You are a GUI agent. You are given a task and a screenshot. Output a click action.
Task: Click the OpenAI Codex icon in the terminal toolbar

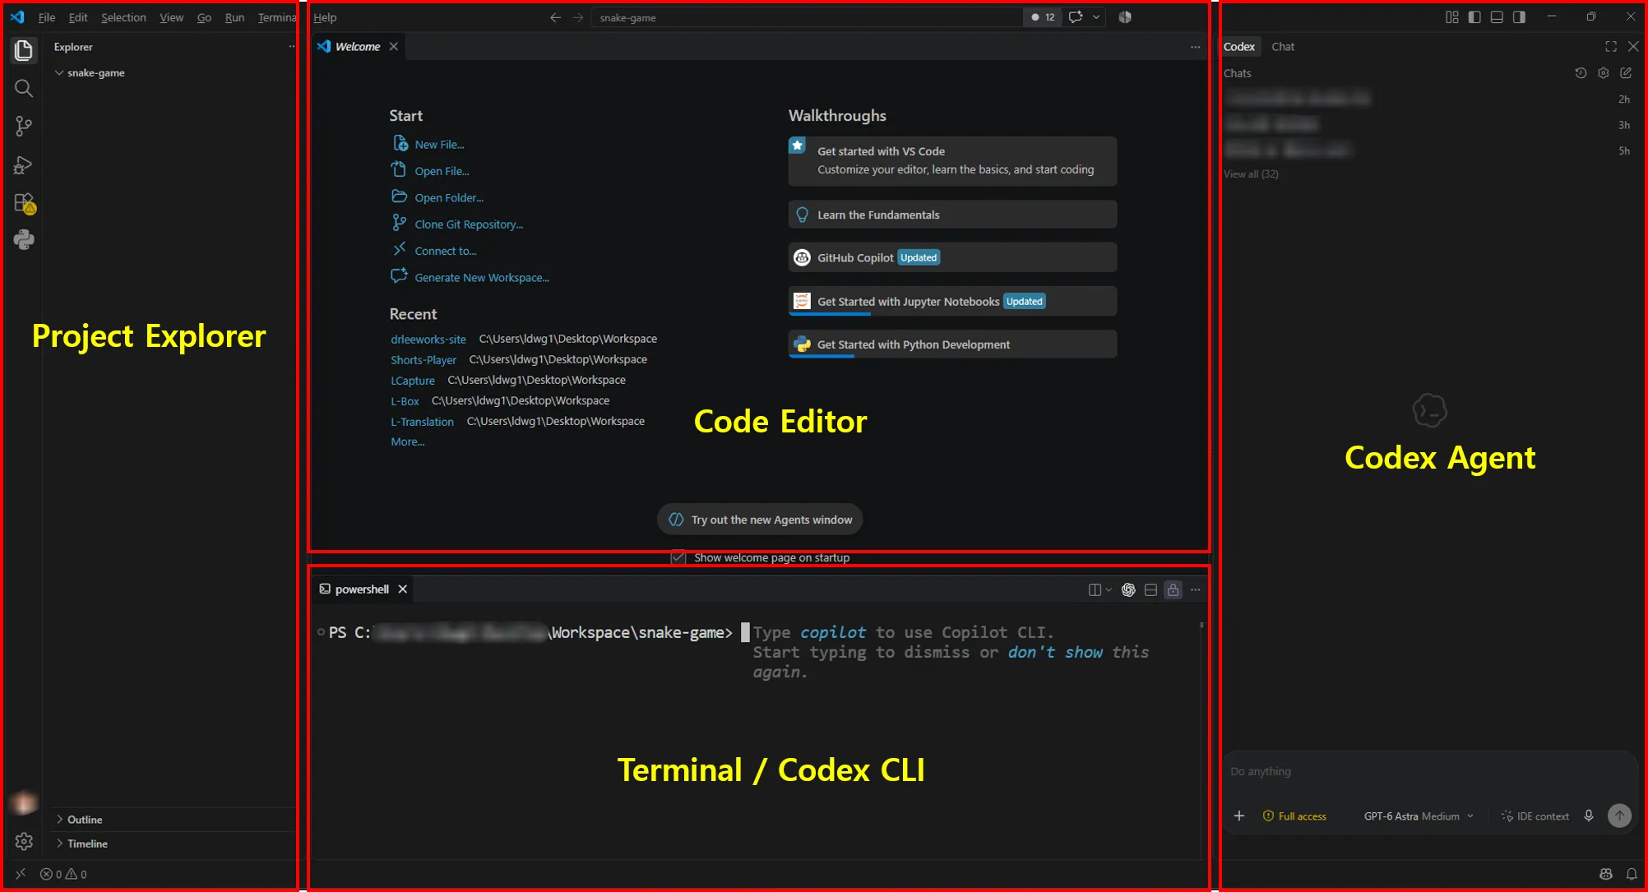pyautogui.click(x=1128, y=589)
